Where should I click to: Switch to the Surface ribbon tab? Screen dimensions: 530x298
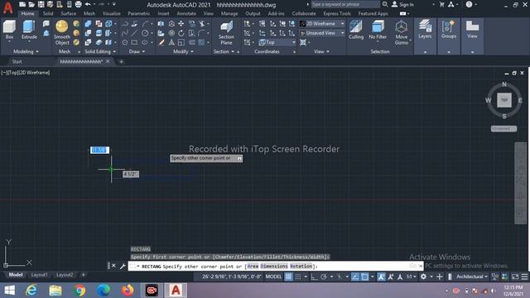69,13
